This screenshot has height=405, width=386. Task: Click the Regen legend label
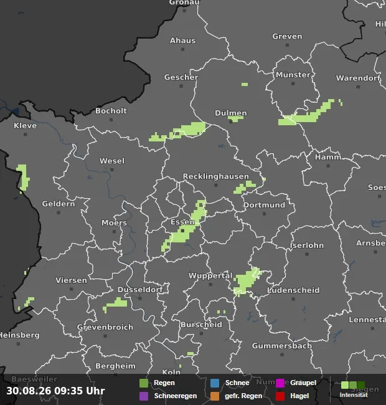point(164,383)
